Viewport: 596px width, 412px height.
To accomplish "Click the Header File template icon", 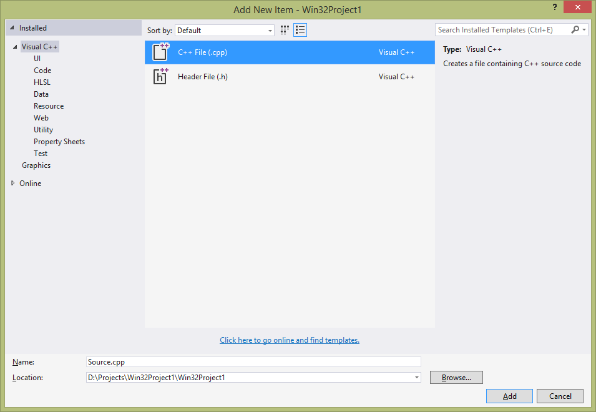I will click(161, 77).
